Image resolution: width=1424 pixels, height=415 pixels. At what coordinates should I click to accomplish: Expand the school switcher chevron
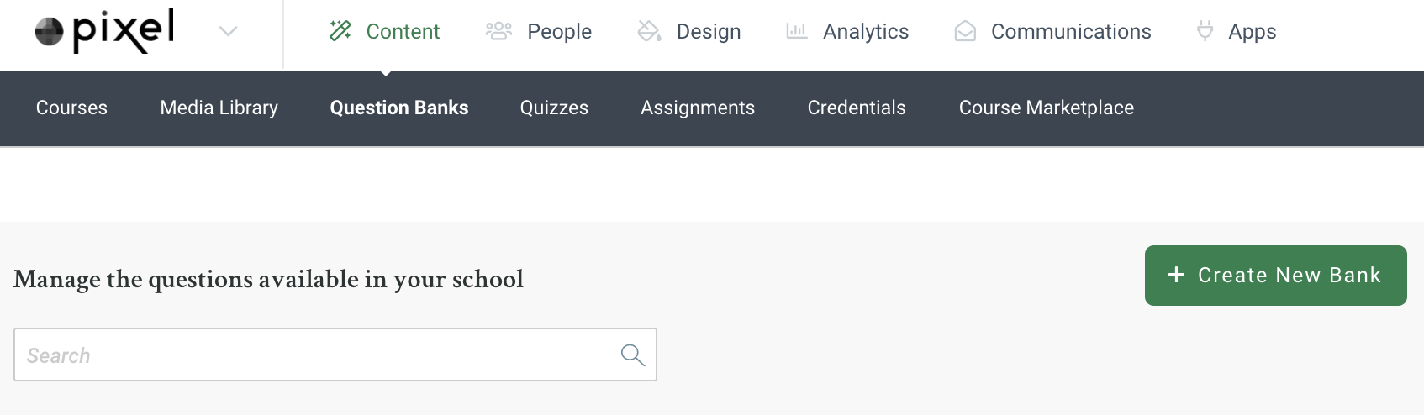click(228, 32)
